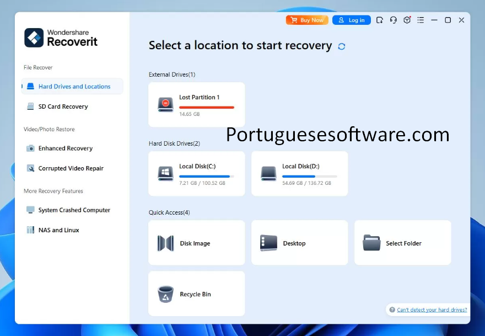Click the Buy Now button
The height and width of the screenshot is (336, 485).
(306, 20)
